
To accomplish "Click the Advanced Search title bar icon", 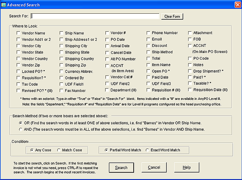I will tap(3, 5).
